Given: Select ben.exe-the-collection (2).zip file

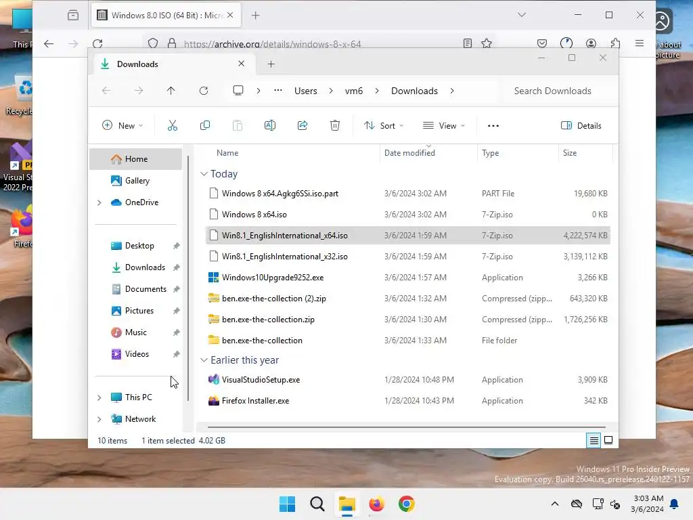Looking at the screenshot, I should pos(274,299).
